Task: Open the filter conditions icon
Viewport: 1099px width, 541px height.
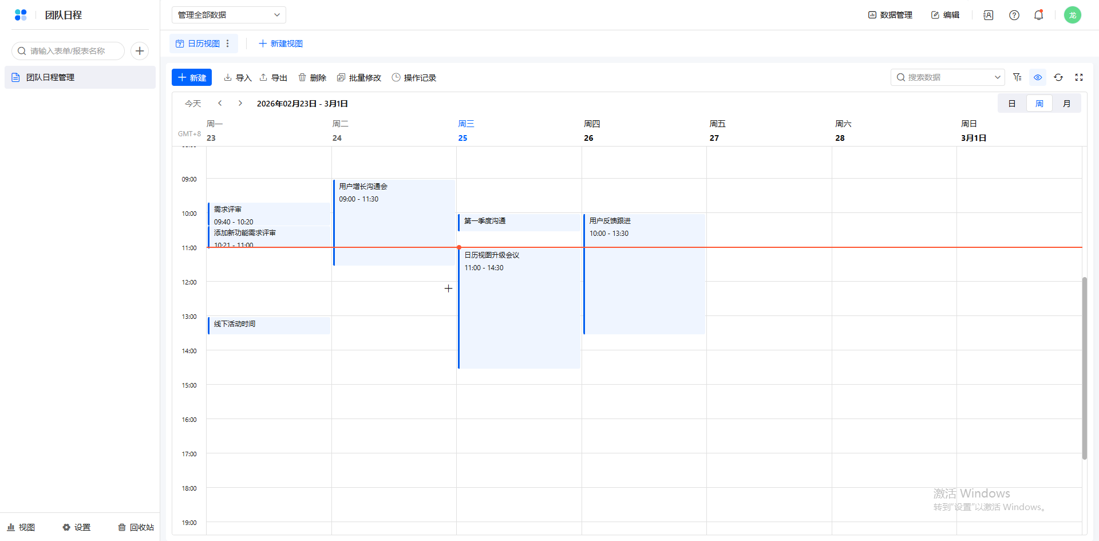Action: tap(1017, 77)
